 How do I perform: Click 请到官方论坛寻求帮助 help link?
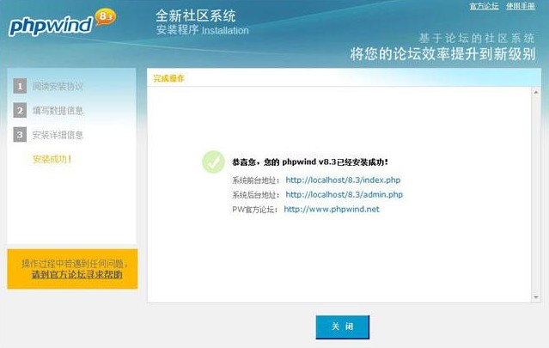77,274
